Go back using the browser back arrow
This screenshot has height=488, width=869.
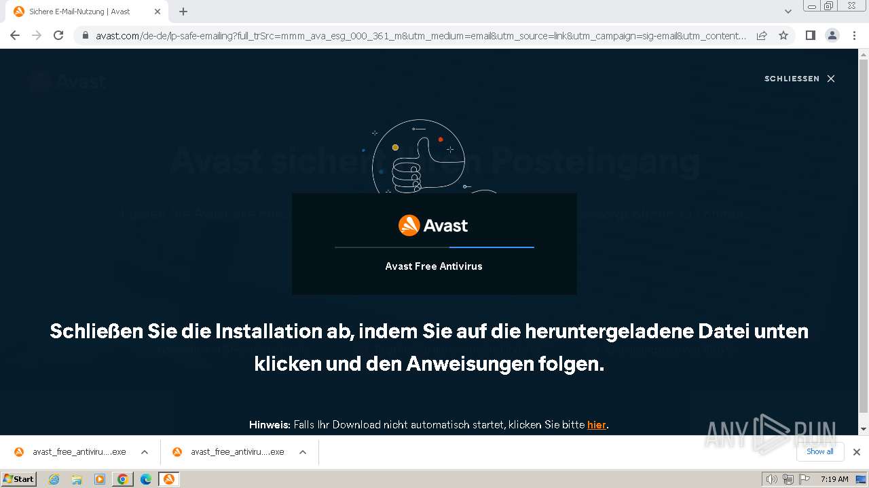coord(15,35)
